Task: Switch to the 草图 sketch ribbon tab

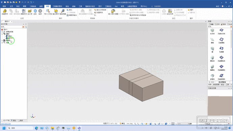Action: [25, 6]
